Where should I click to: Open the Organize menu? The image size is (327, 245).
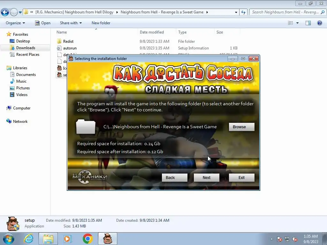click(15, 23)
